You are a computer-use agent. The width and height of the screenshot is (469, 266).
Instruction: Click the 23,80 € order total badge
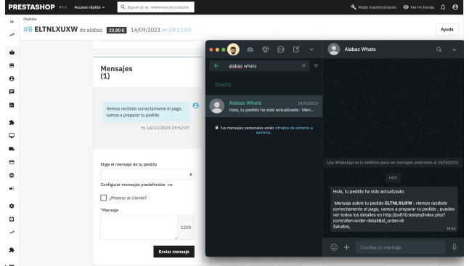coord(117,31)
